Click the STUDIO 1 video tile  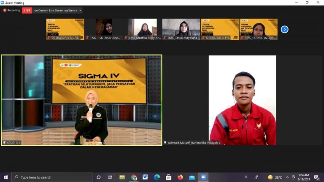pyautogui.click(x=81, y=101)
